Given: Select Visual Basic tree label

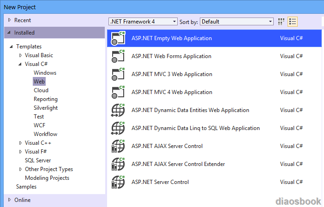Looking at the screenshot, I should [x=39, y=55].
